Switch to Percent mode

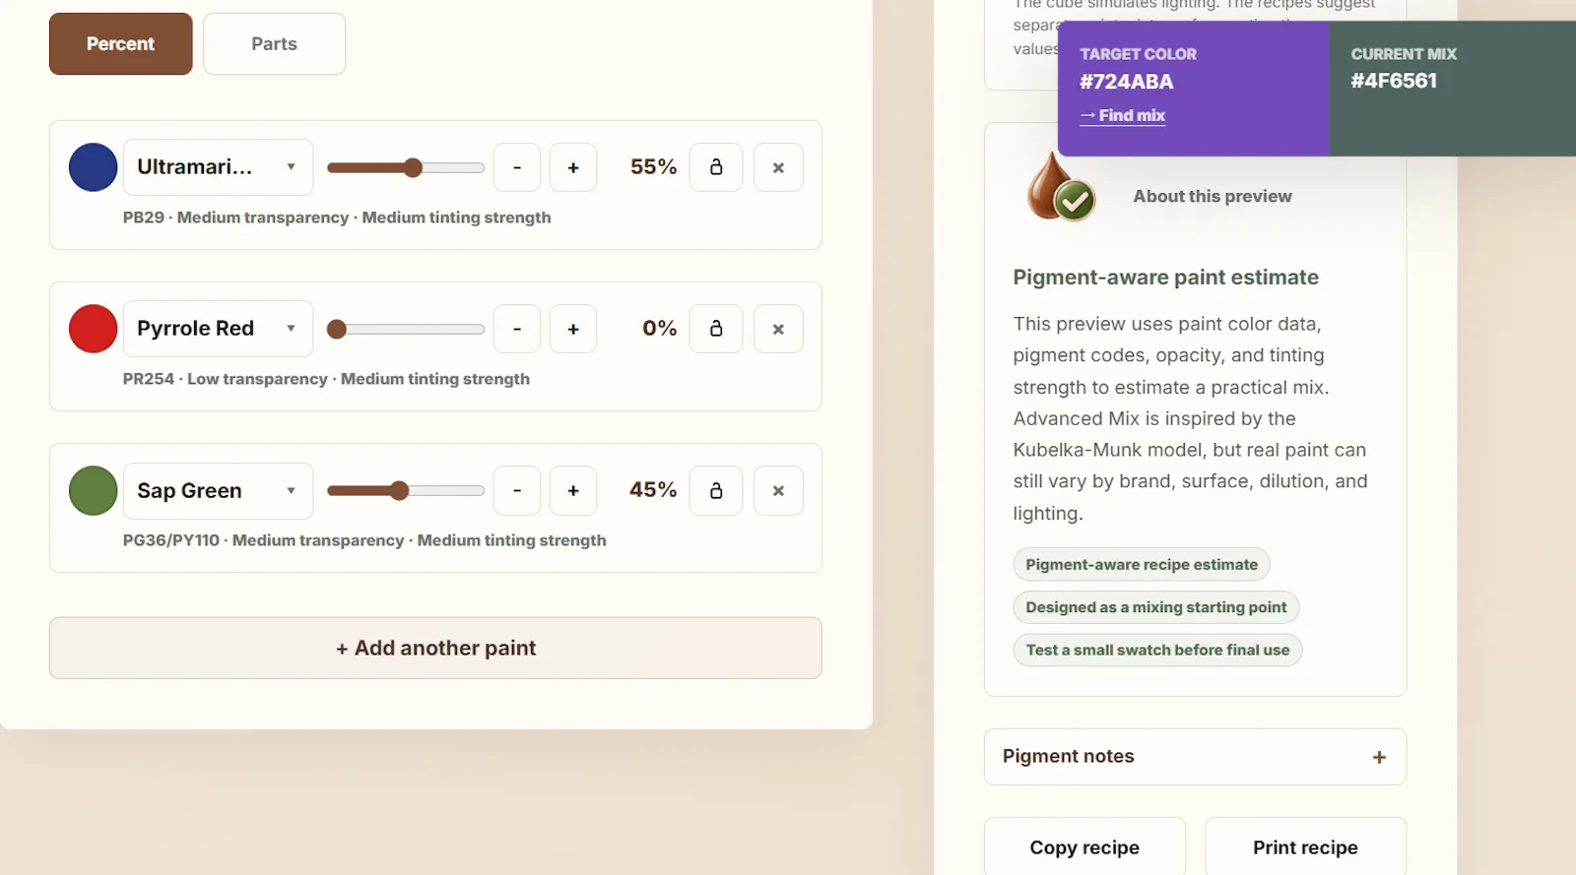tap(120, 43)
